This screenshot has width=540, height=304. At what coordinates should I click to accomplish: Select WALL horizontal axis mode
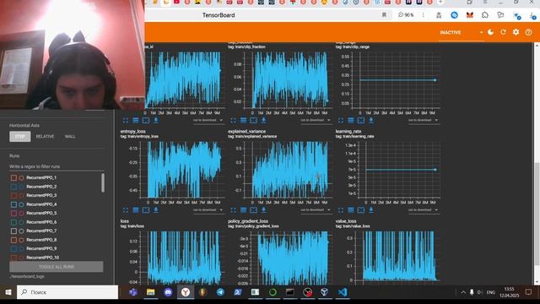[x=70, y=137]
